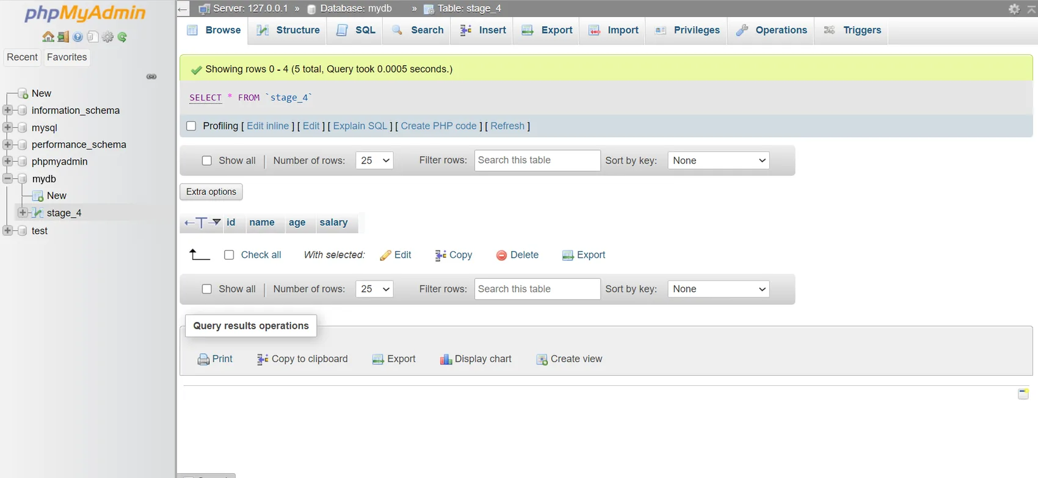Open navigation panel settings gear icon
Viewport: 1038px width, 478px height.
point(108,37)
